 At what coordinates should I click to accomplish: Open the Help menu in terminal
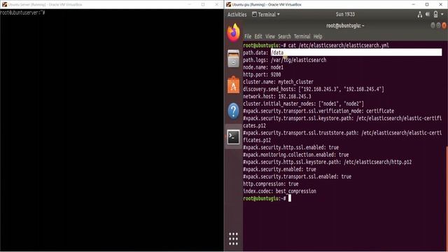click(x=318, y=36)
